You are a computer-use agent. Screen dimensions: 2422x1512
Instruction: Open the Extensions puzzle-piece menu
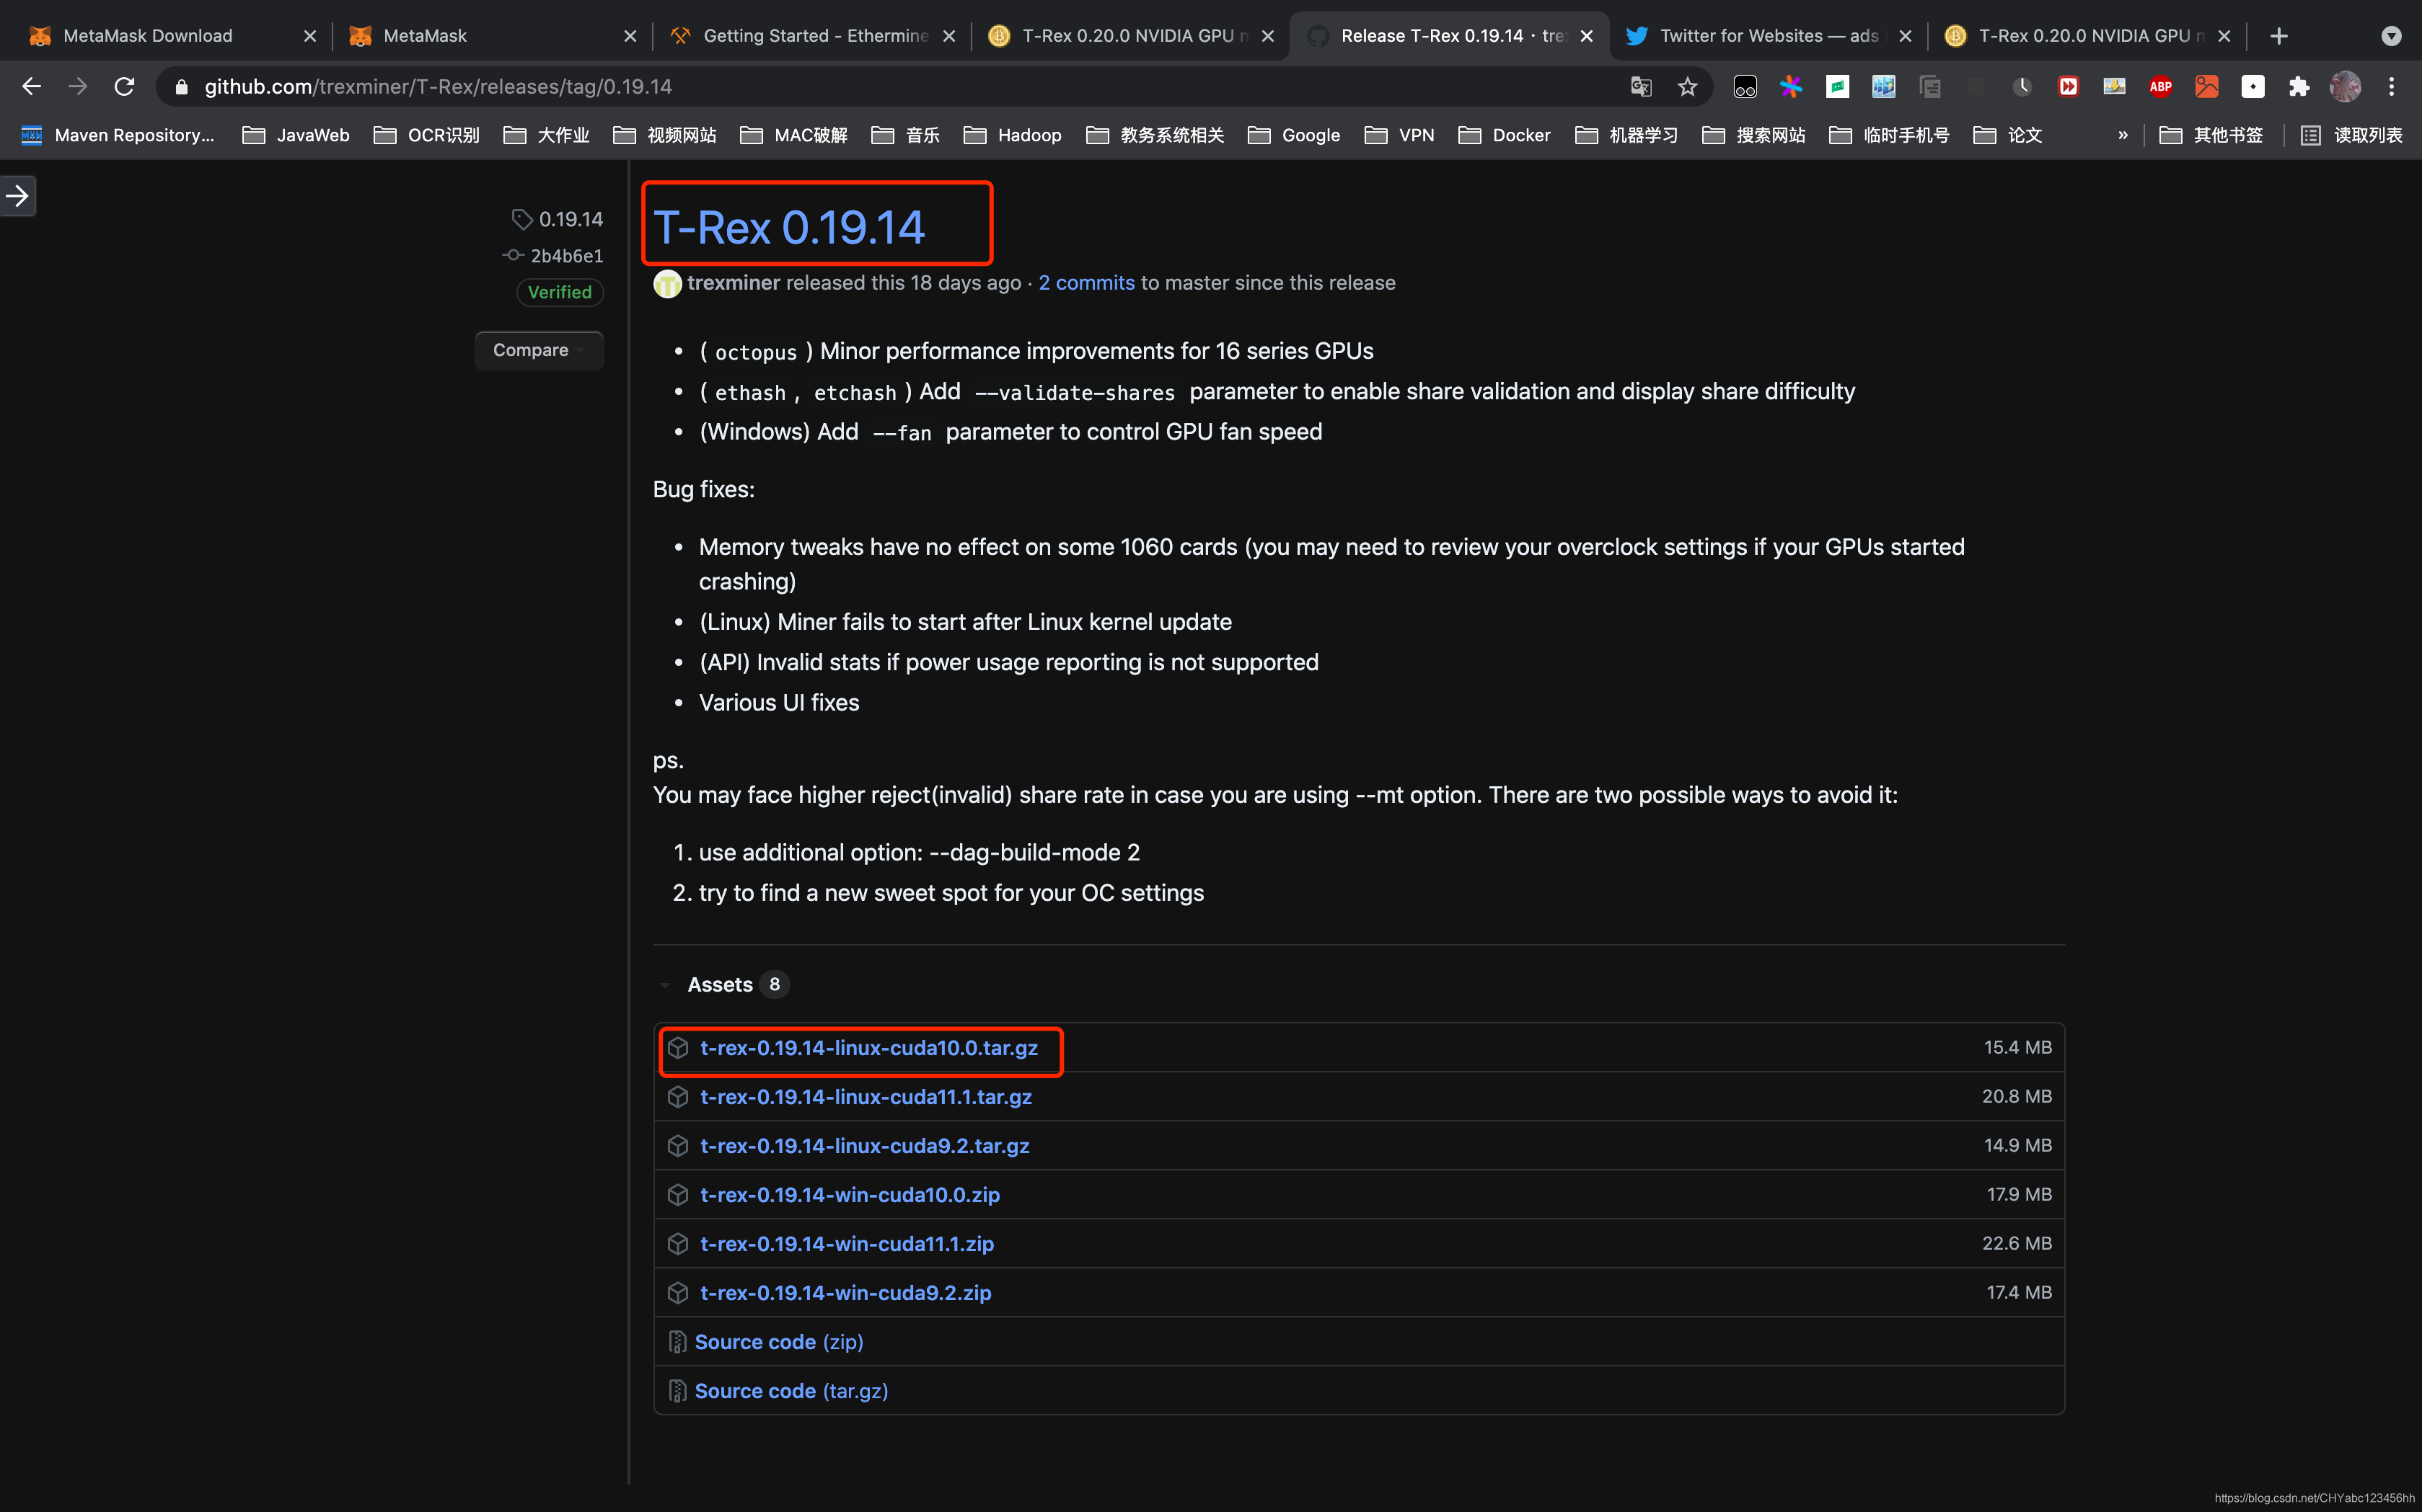[x=2299, y=87]
